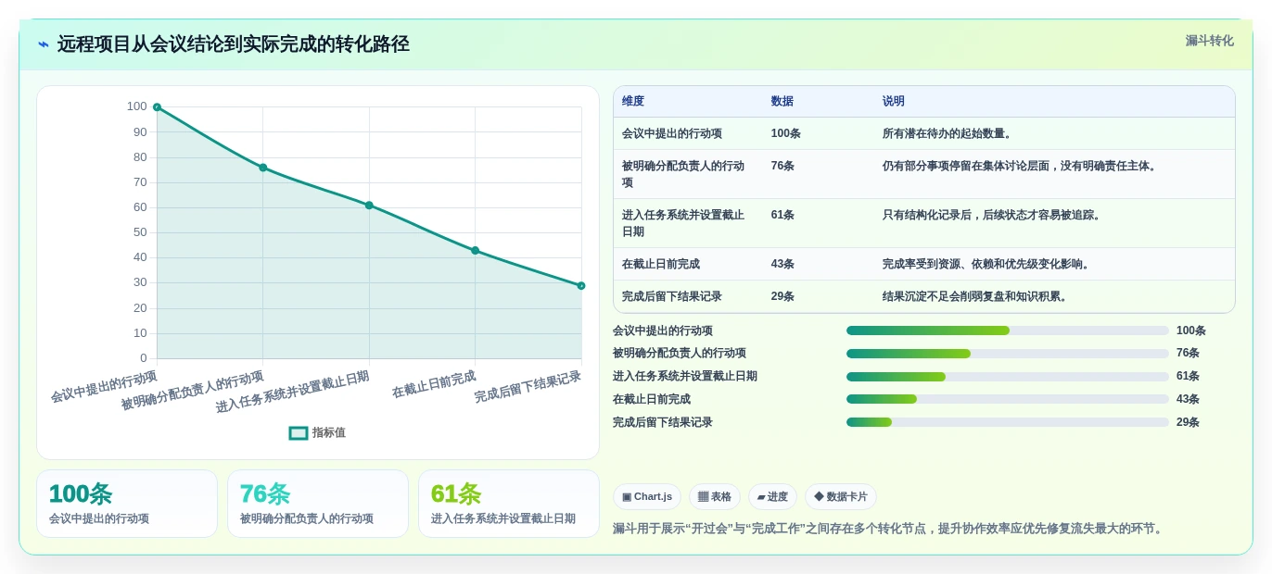Viewport: 1272px width, 574px height.
Task: Click the chart data point at 43
Action: (x=476, y=251)
